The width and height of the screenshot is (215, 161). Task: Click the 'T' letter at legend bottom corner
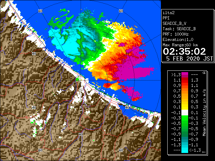[204, 152]
